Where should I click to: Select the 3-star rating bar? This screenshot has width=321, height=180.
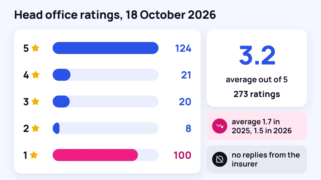[106, 101]
